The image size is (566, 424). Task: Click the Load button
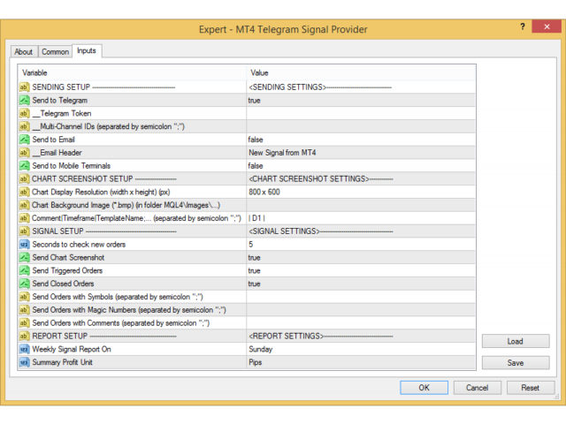516,341
